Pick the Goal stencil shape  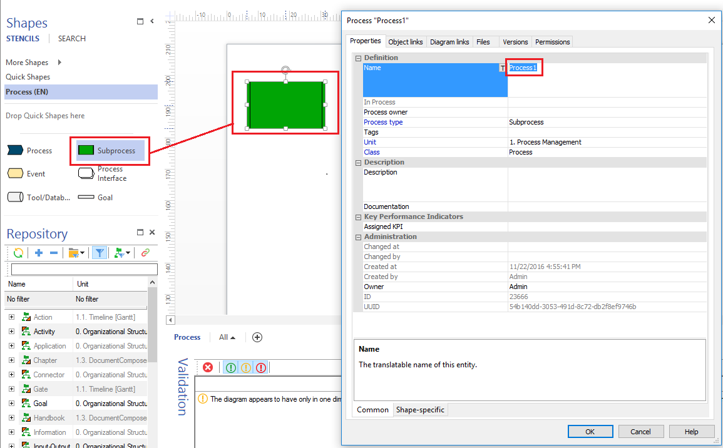[86, 197]
